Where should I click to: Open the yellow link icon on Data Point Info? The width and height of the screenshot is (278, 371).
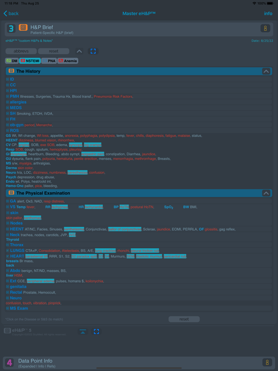[267, 363]
